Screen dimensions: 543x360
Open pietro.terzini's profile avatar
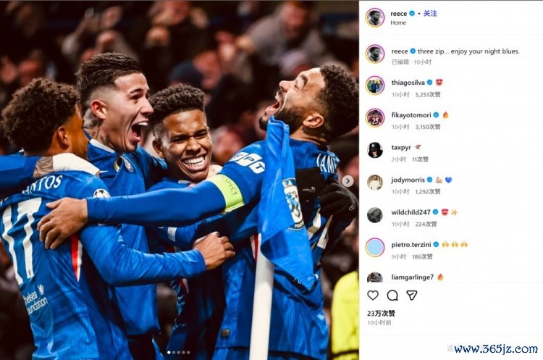point(375,248)
